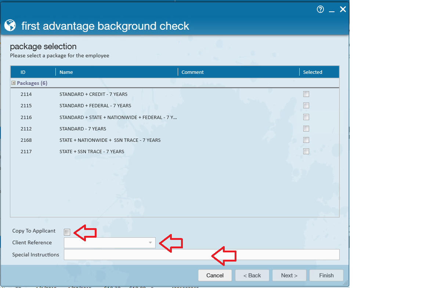Click the package selection heading
423x288 pixels.
coord(43,46)
